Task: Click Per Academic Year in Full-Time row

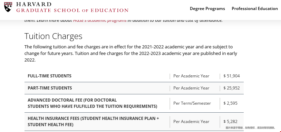Action: 191,76
